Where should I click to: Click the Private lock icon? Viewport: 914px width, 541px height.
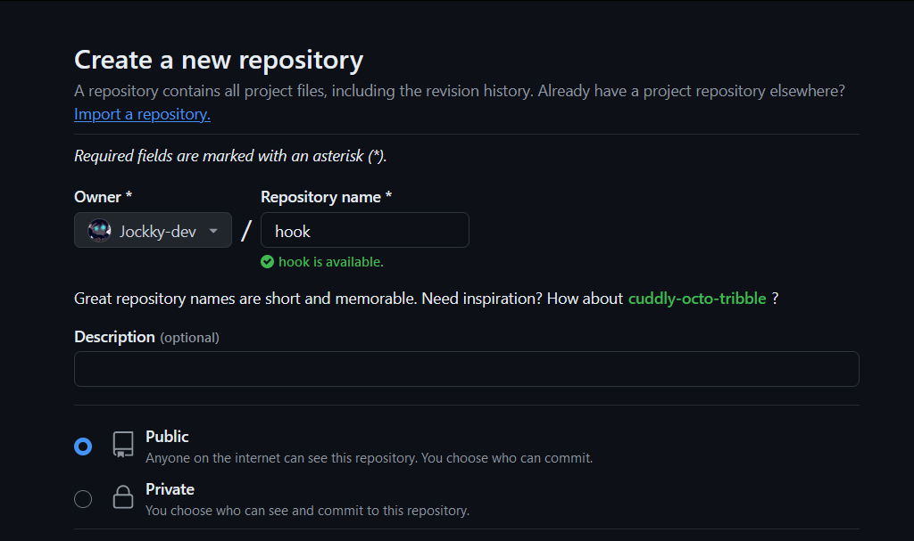tap(123, 496)
